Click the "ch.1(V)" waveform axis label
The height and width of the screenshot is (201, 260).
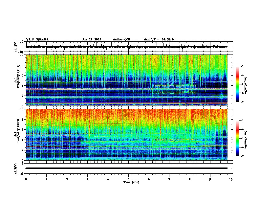pos(16,47)
